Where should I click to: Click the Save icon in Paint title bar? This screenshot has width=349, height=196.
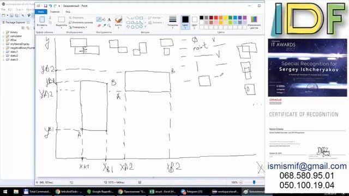[45, 6]
